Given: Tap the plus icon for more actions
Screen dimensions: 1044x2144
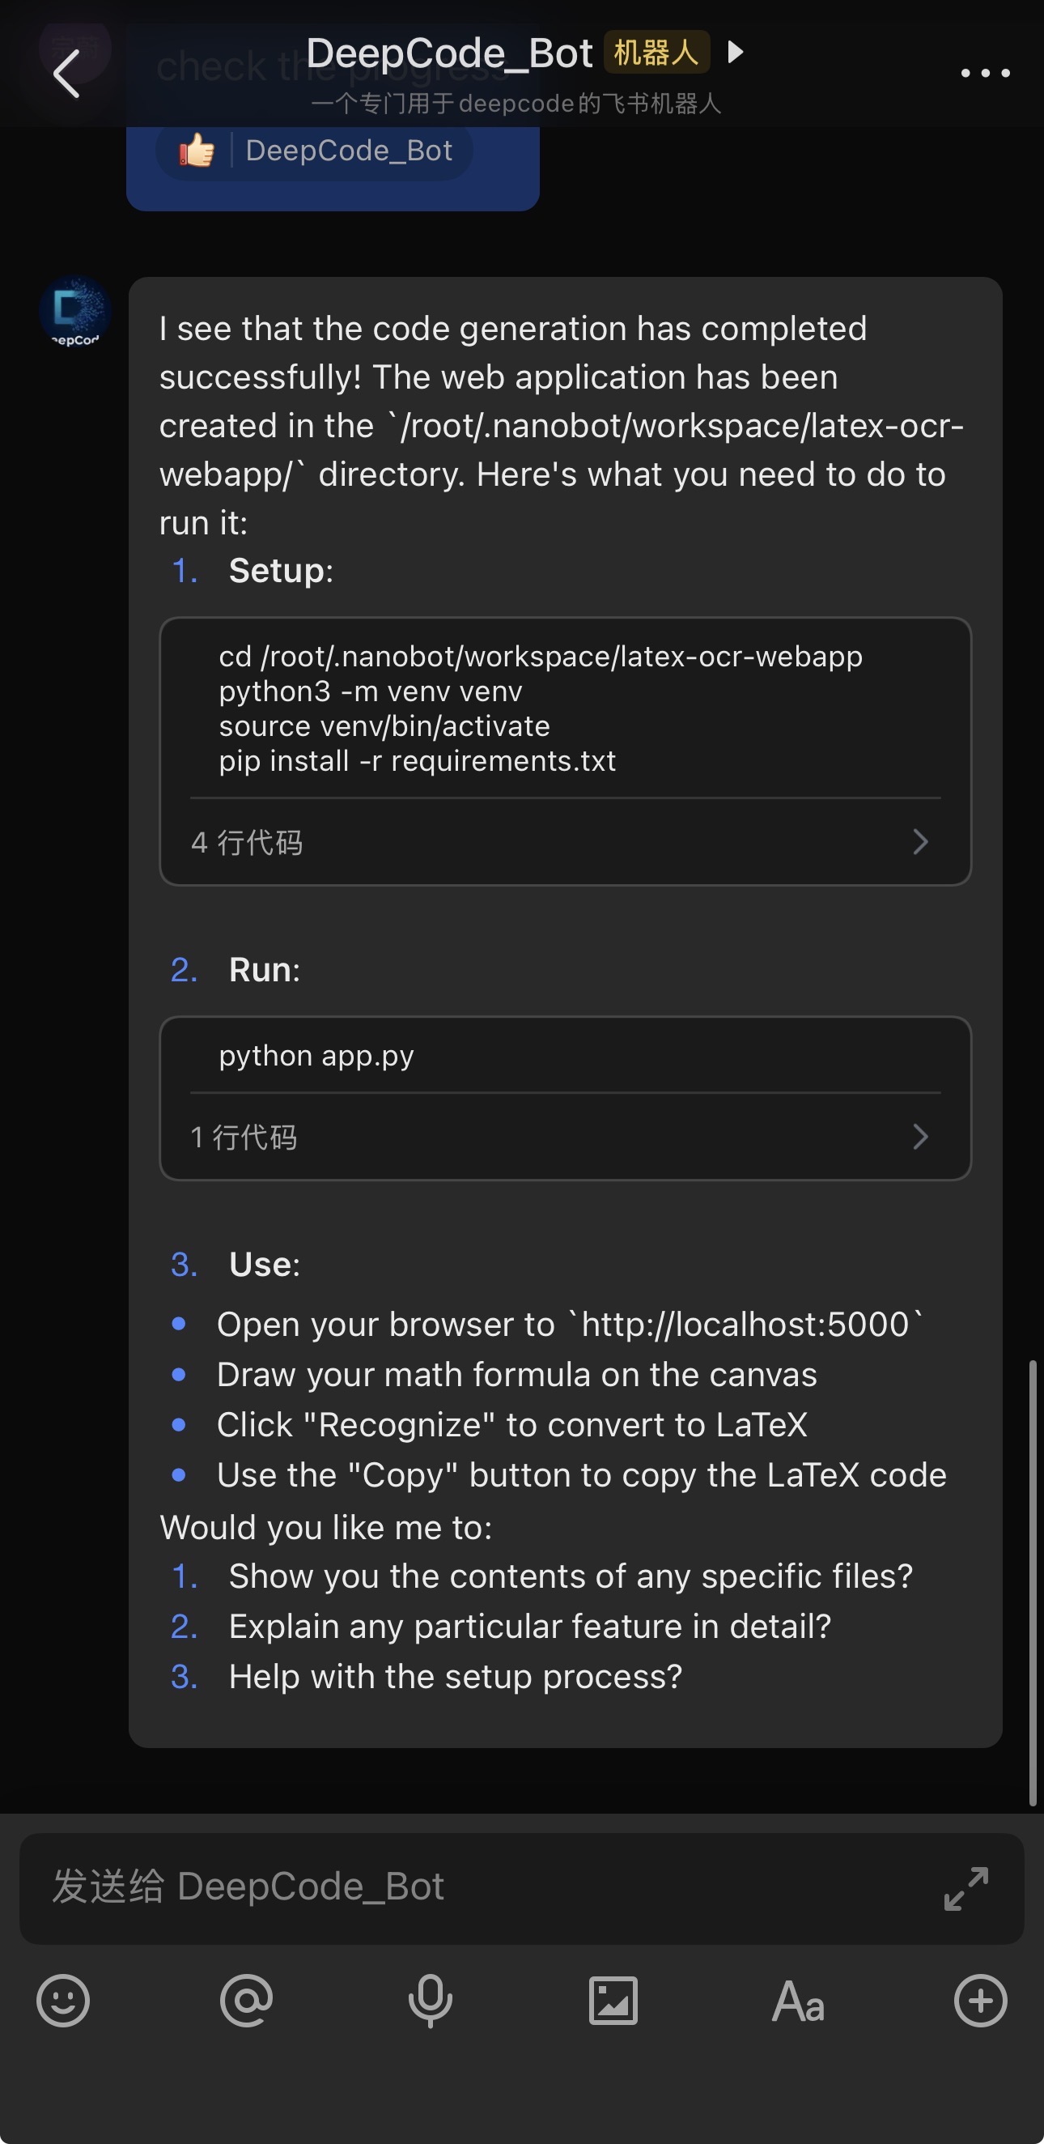Looking at the screenshot, I should [x=980, y=2001].
